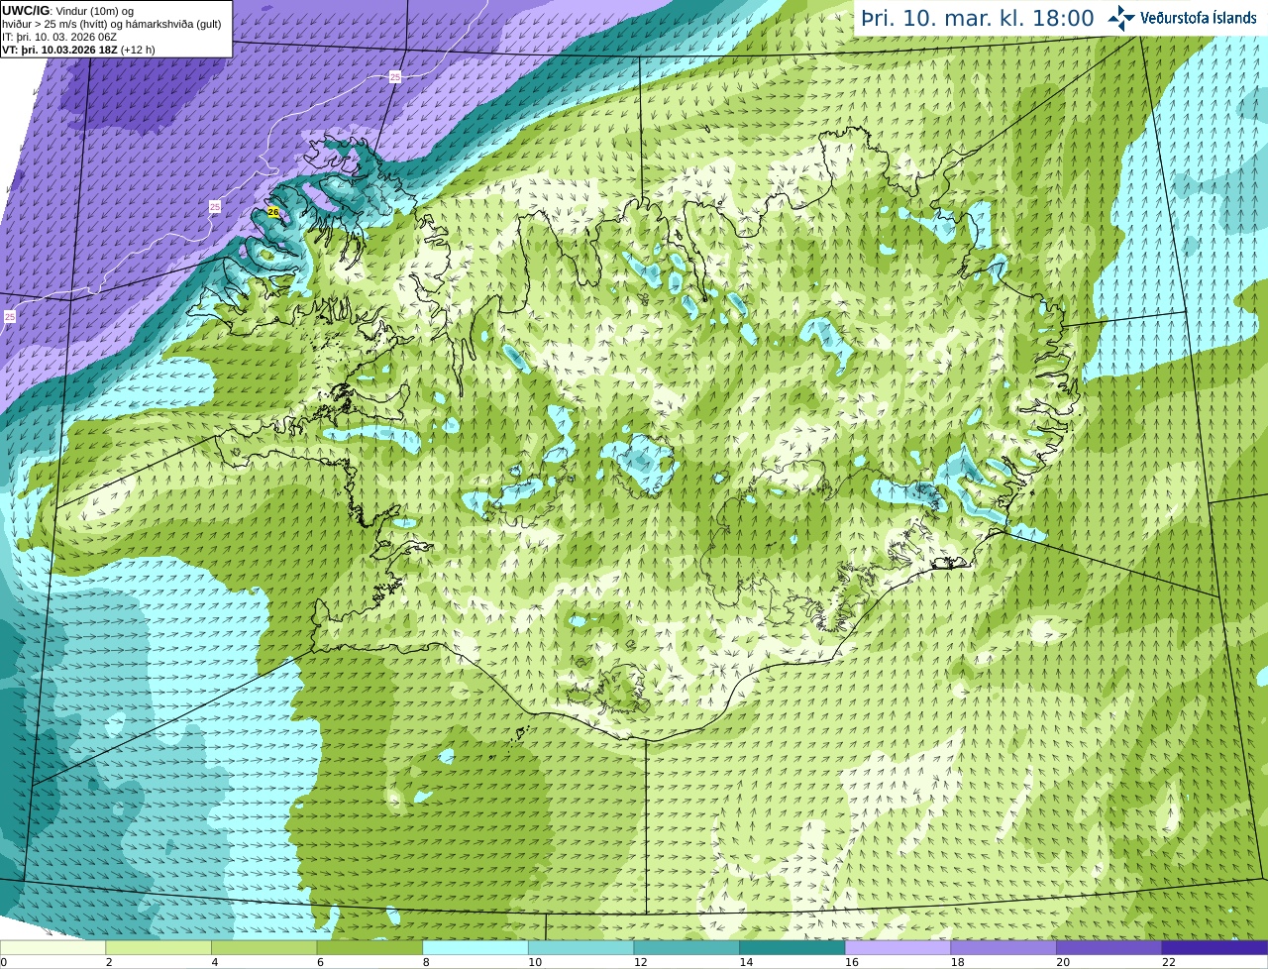Viewport: 1268px width, 969px height.
Task: Click the 25 contour label on the map's left edge
Action: [10, 316]
